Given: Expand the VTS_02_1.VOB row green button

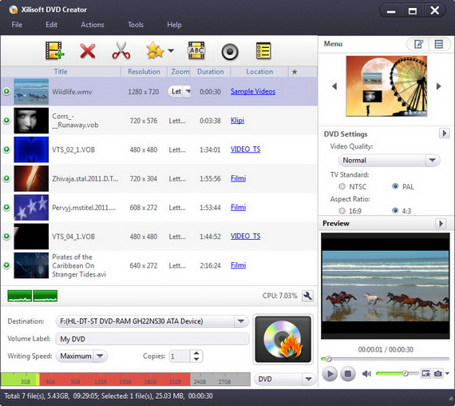Looking at the screenshot, I should tap(6, 149).
